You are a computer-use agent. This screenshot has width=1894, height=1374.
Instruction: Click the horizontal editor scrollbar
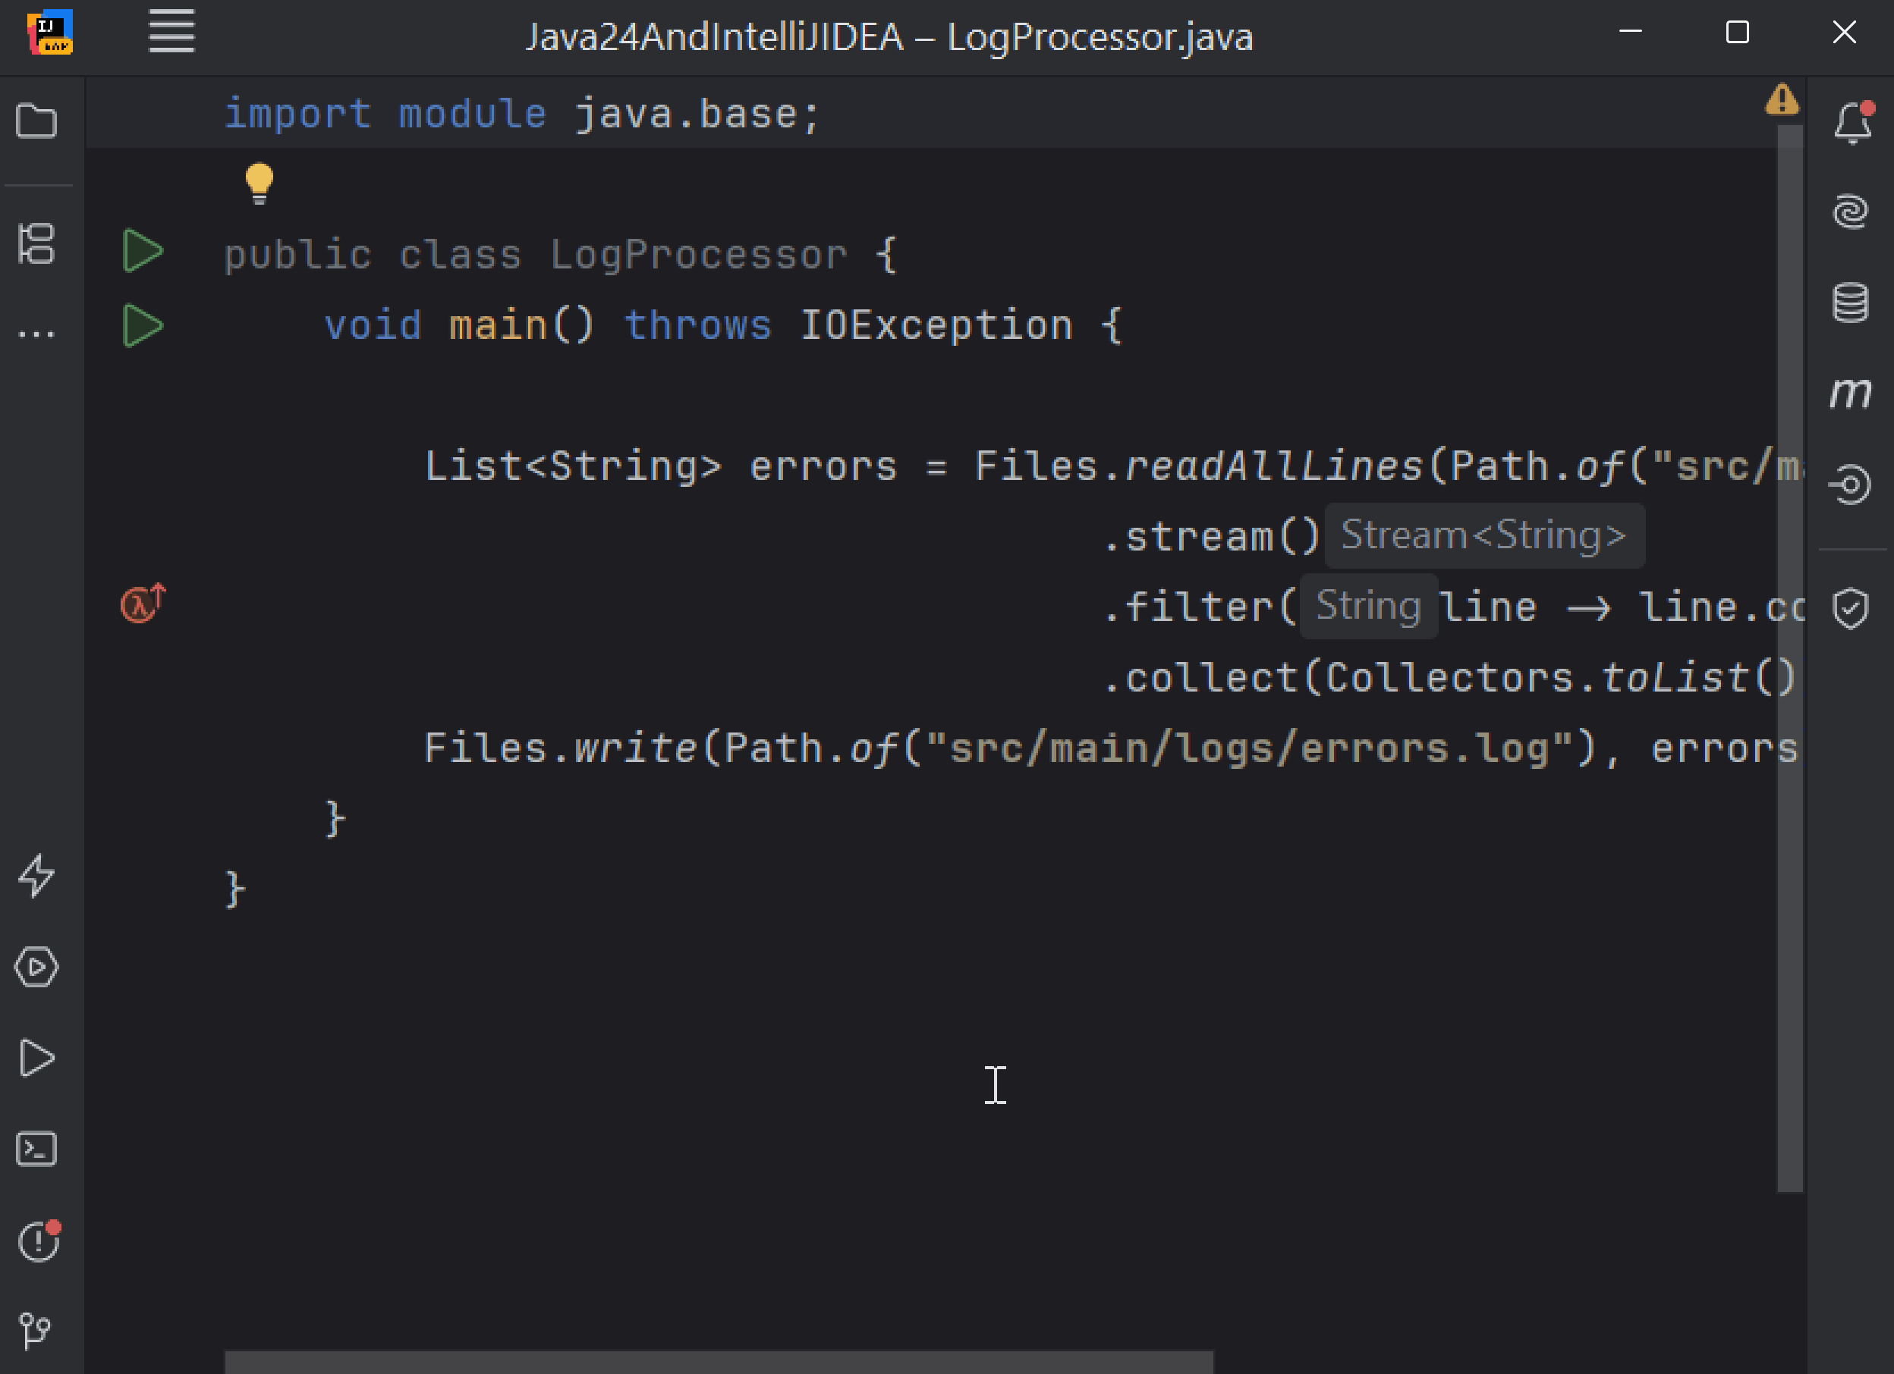[x=718, y=1361]
